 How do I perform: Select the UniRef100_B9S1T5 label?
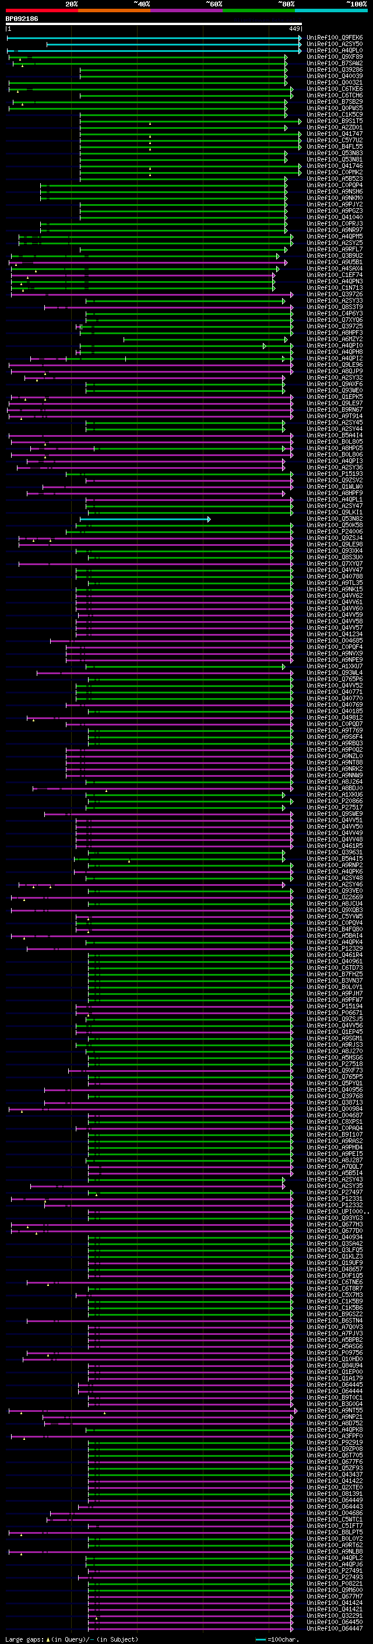[334, 121]
